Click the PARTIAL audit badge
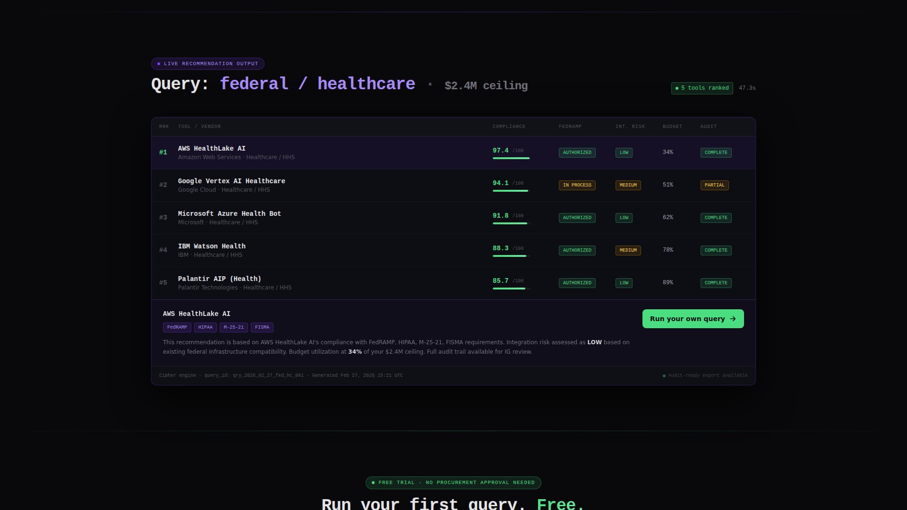The width and height of the screenshot is (907, 510). tap(715, 185)
